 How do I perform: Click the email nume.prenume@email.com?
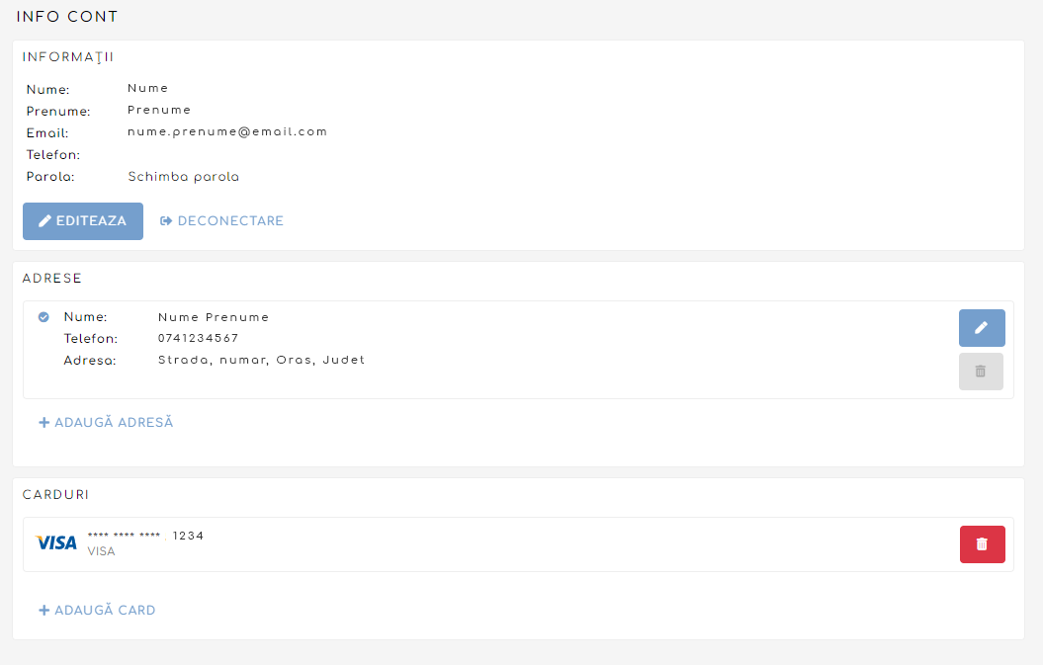click(227, 131)
